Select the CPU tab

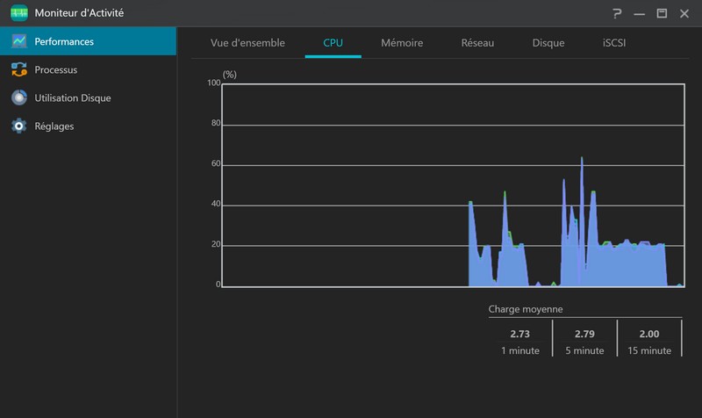coord(333,43)
